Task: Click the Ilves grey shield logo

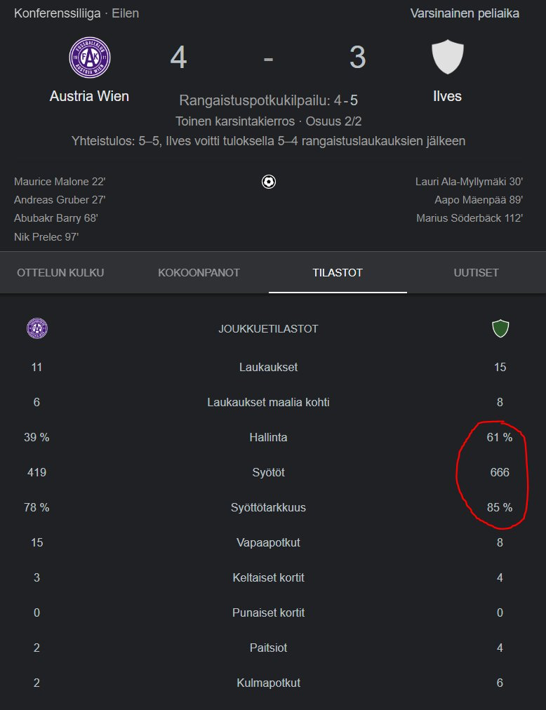Action: (x=447, y=58)
